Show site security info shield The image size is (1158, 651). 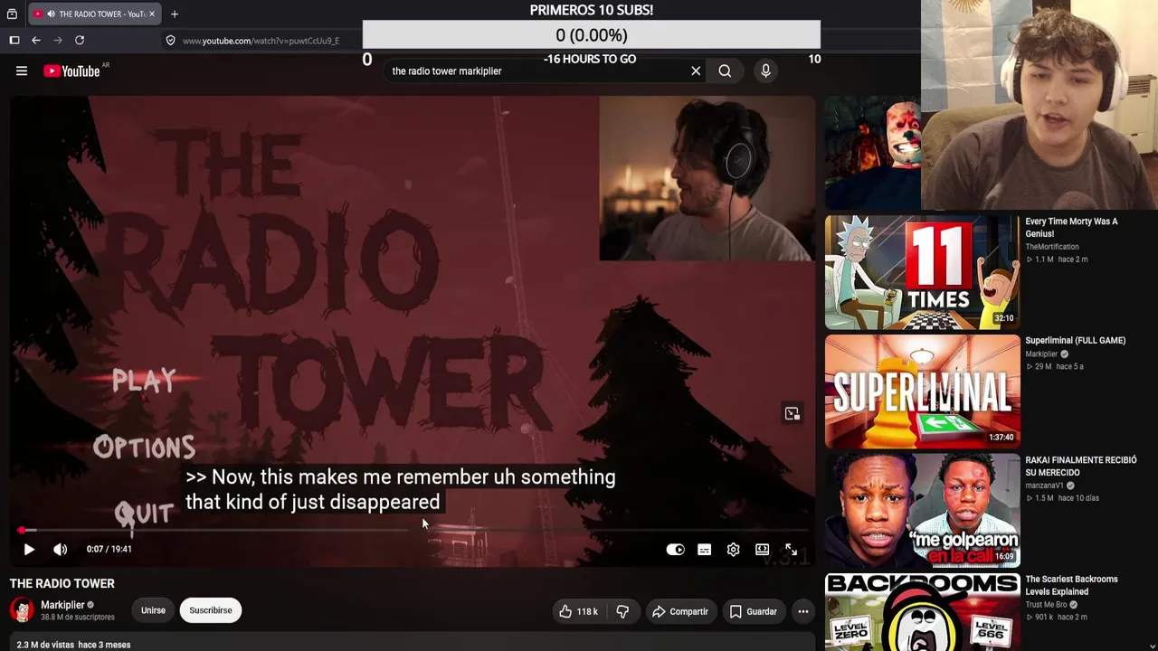pos(170,41)
